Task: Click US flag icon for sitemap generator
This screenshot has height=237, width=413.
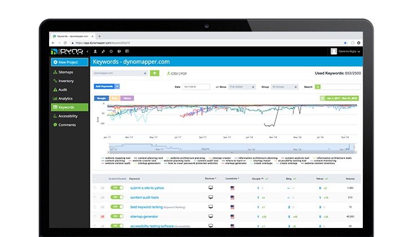Action: pyautogui.click(x=232, y=217)
